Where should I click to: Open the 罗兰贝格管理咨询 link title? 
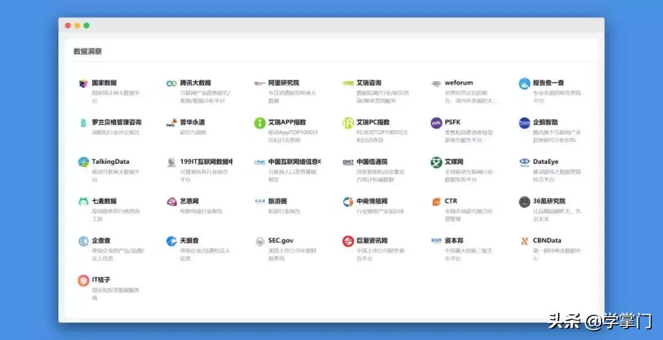[116, 122]
